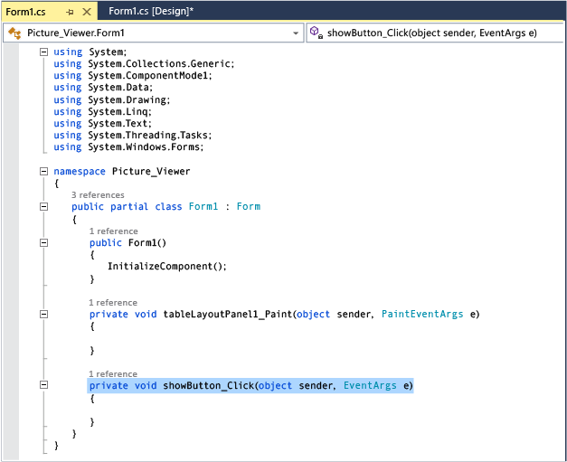The height and width of the screenshot is (462, 567).
Task: Open '1 reference' above Form1() constructor
Action: point(114,231)
